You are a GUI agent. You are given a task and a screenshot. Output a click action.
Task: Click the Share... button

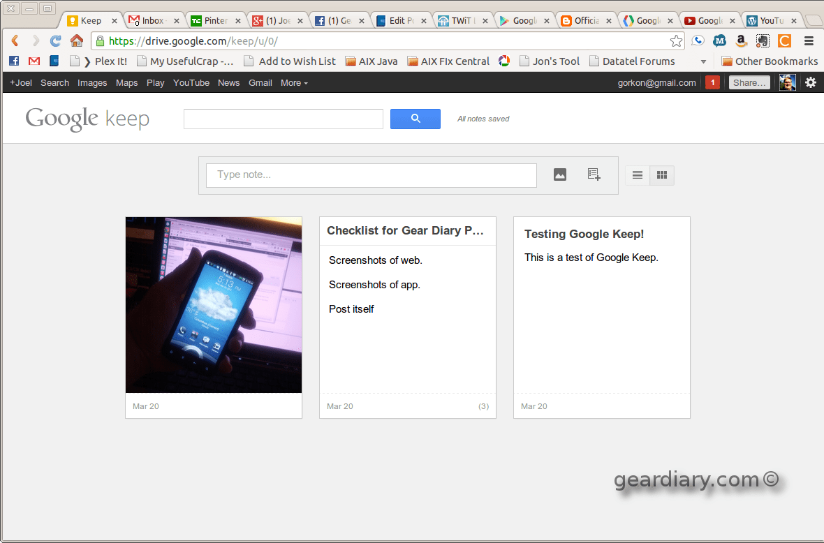point(749,82)
